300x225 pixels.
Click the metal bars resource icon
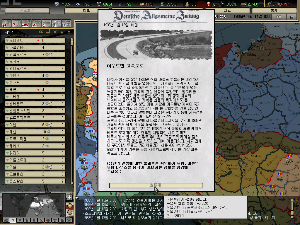click(78, 4)
